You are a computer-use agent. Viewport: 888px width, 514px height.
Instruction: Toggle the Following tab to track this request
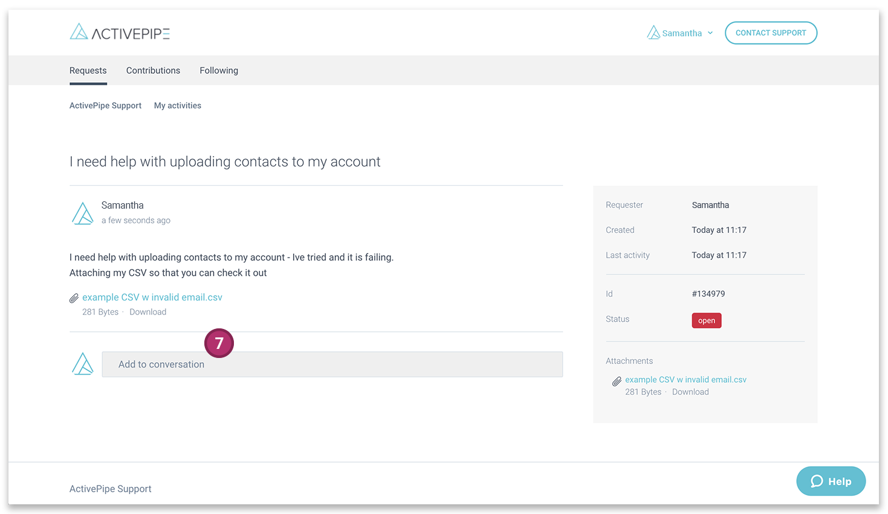coord(219,70)
